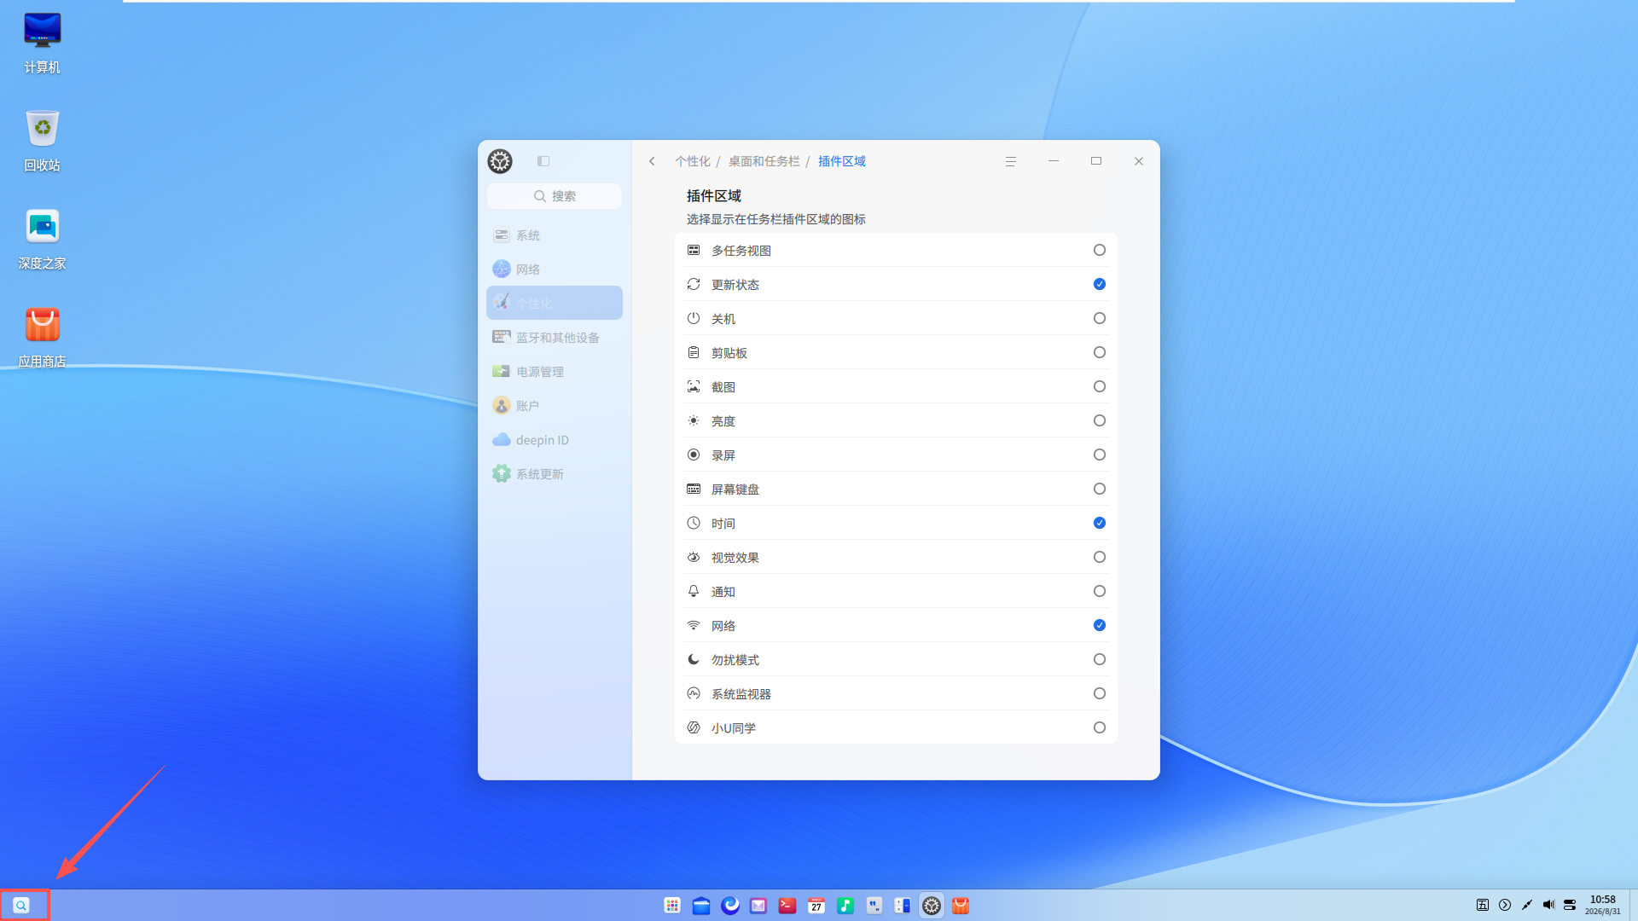Open 网络 in the settings sidebar
Screen dimensions: 1638x921
click(555, 269)
